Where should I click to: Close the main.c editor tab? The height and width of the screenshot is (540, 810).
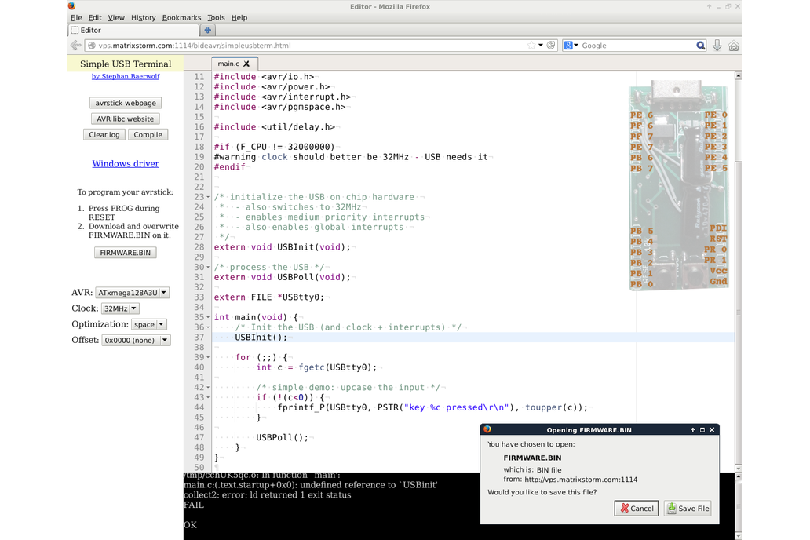246,64
